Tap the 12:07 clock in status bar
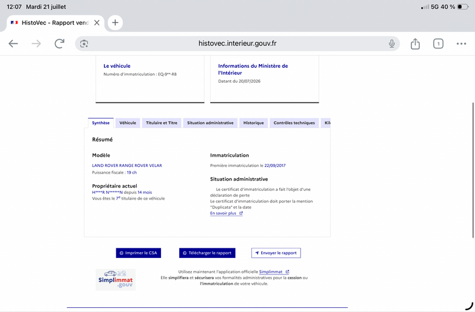The width and height of the screenshot is (475, 312). 14,7
